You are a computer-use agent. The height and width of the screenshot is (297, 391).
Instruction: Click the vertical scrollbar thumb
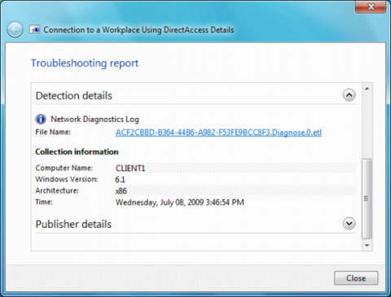367,199
